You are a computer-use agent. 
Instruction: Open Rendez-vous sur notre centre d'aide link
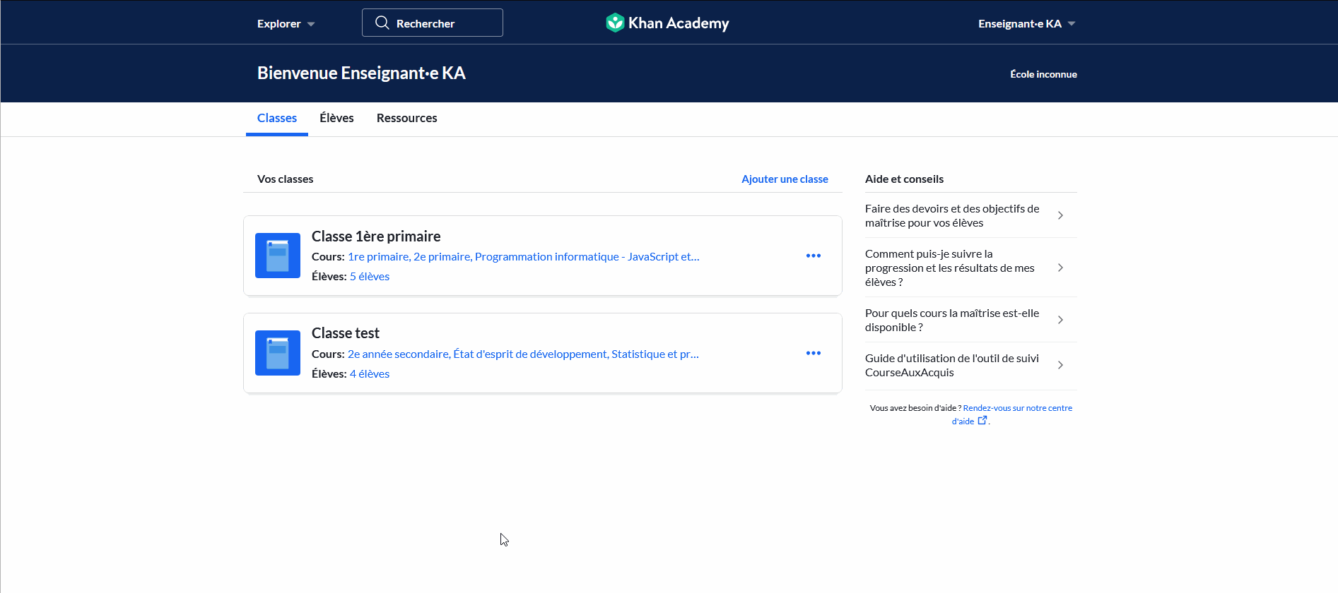(x=1012, y=414)
